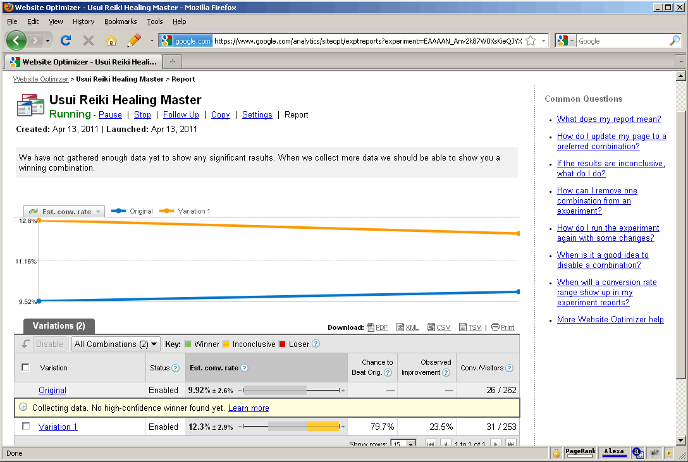Open the Settings link for experiment
Viewport: 688px width, 462px height.
click(x=257, y=114)
